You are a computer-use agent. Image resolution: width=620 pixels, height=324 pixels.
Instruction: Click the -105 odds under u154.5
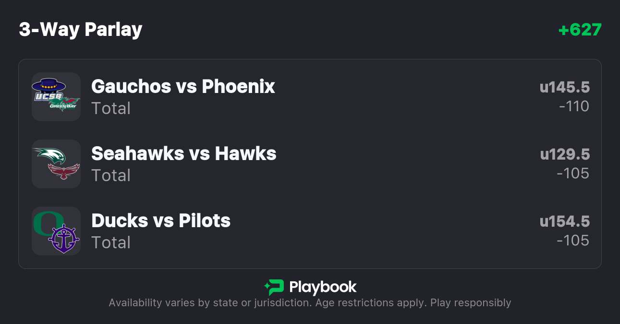point(572,241)
